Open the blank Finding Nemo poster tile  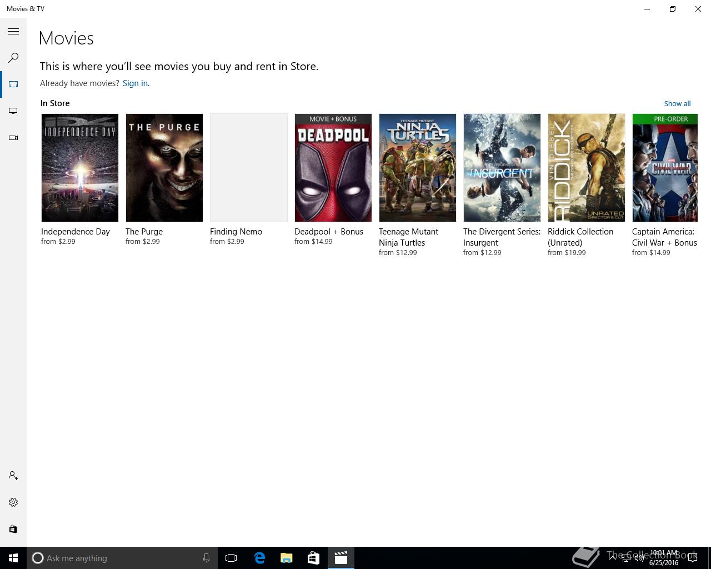point(249,168)
